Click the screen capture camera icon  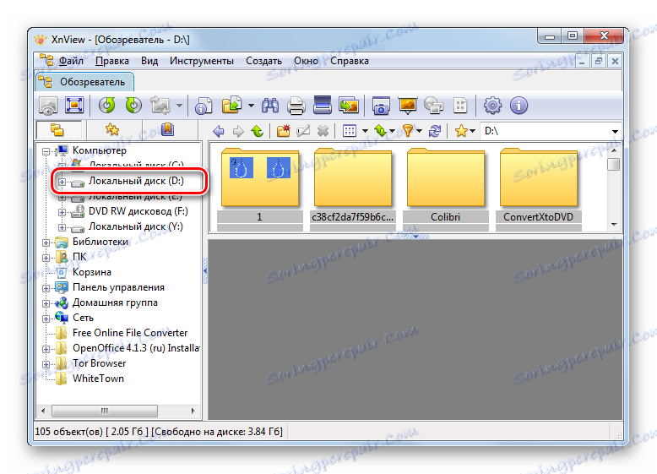[x=381, y=106]
